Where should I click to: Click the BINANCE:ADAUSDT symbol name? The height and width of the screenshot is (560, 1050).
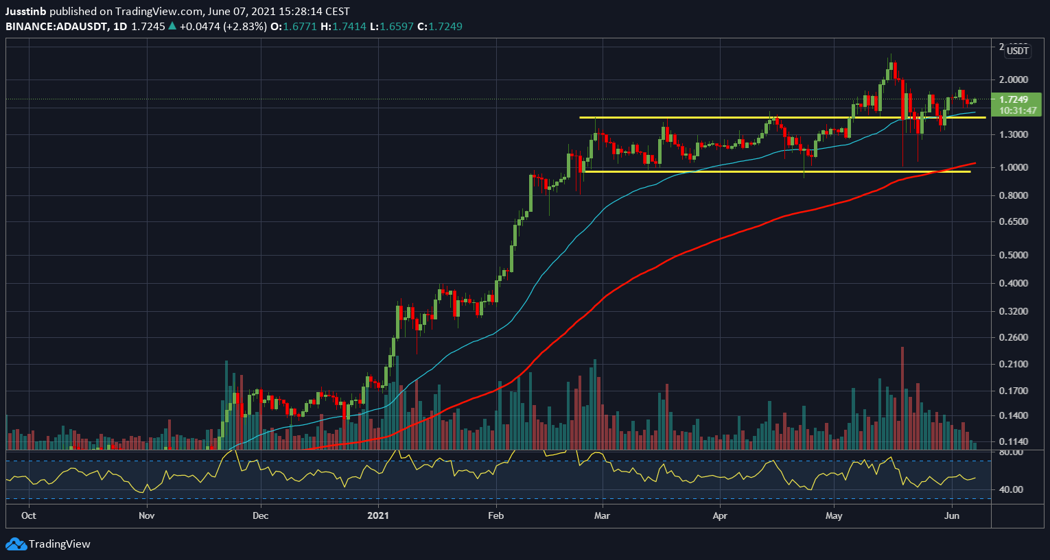[x=56, y=27]
